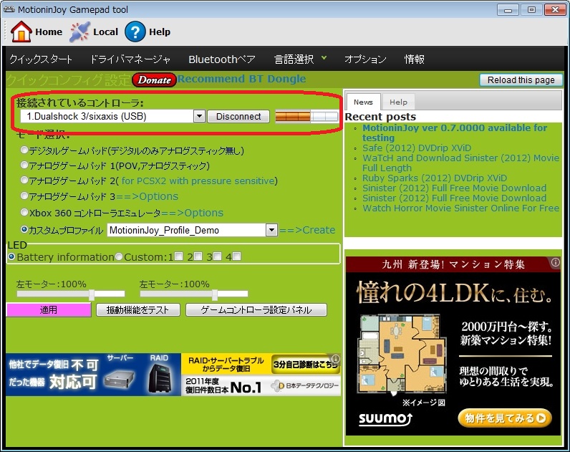Screen dimensions: 570x452
Task: Click the 言語選択 language menu label
Action: pos(294,59)
